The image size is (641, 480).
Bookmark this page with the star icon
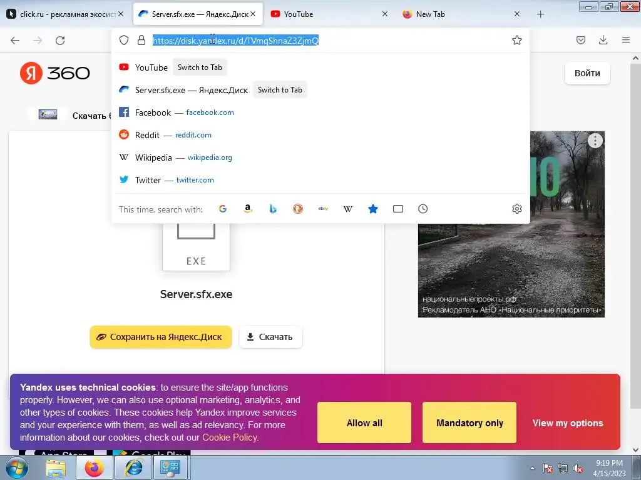coord(516,40)
